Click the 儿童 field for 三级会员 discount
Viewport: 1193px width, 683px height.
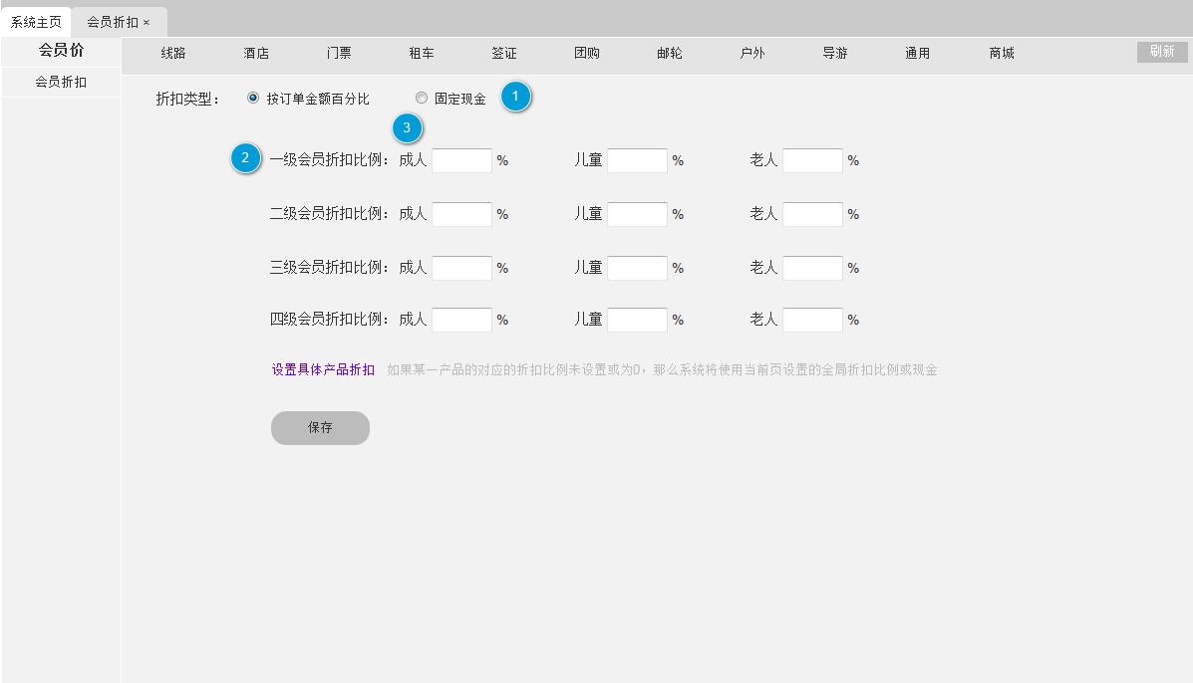tap(639, 267)
